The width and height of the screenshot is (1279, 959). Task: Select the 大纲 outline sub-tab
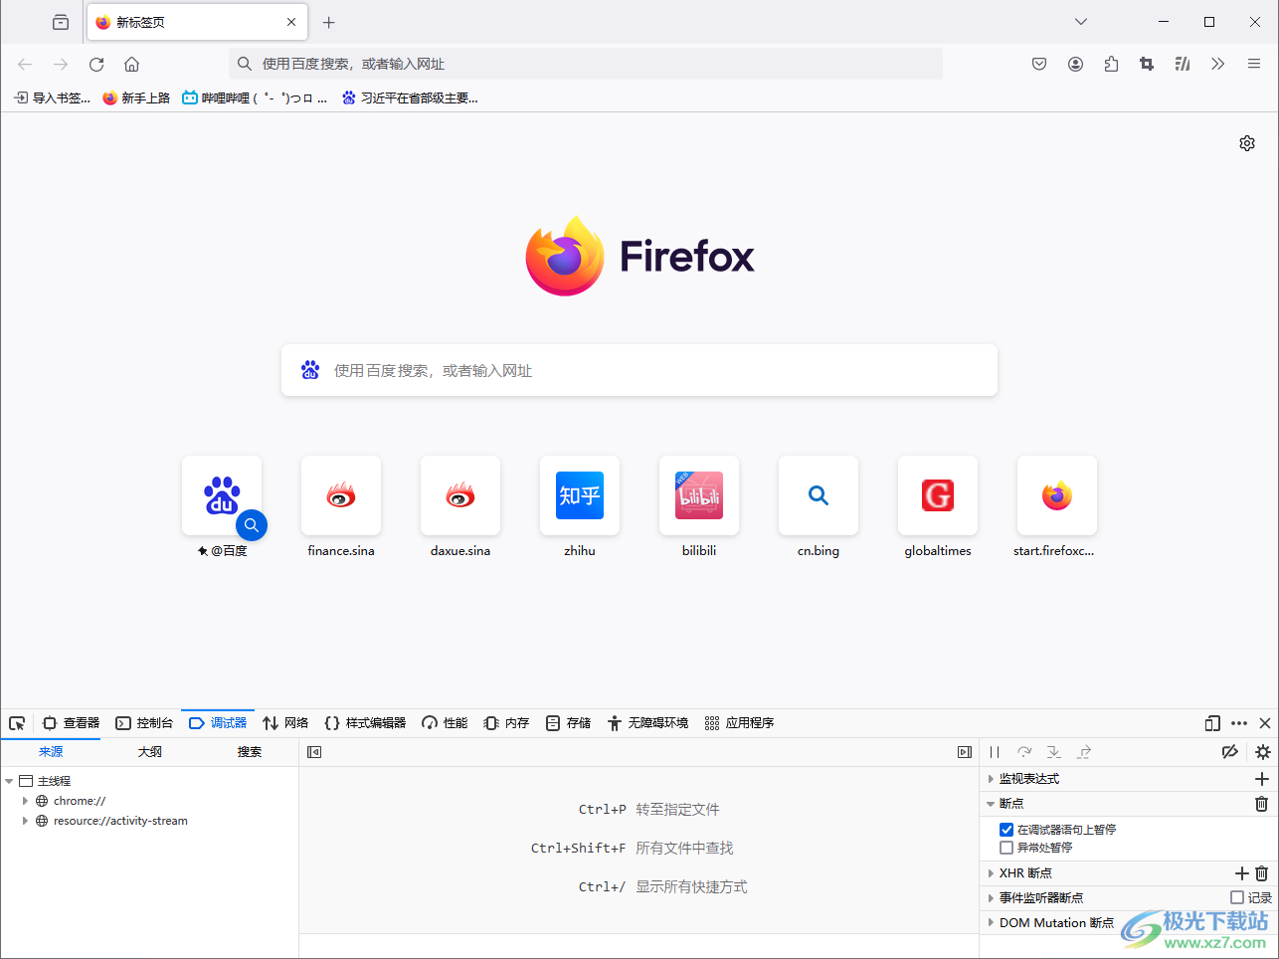(150, 752)
